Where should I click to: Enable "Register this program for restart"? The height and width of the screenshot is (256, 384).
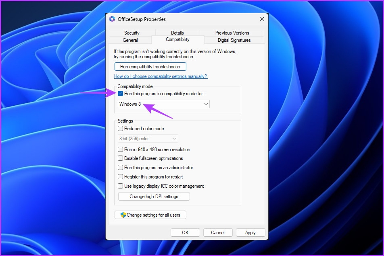click(x=120, y=177)
